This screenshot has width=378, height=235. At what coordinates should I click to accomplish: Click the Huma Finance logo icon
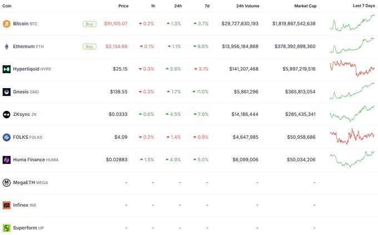(x=7, y=160)
